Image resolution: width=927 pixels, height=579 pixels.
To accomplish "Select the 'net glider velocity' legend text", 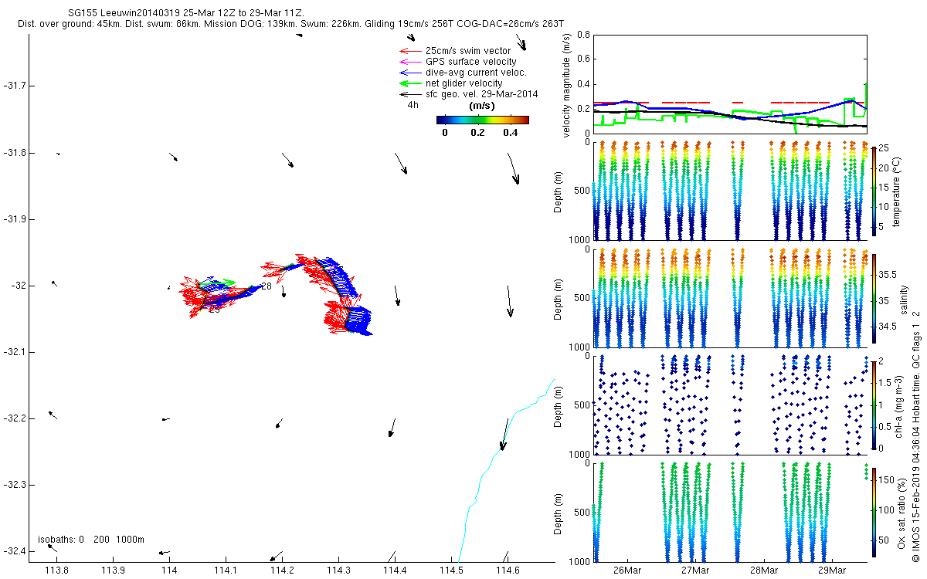I will click(x=463, y=83).
